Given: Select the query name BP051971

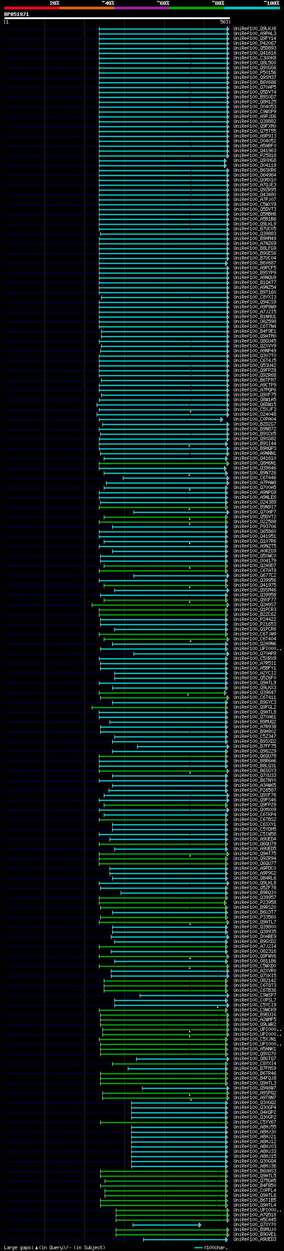Looking at the screenshot, I should pos(16,15).
